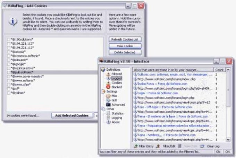
Task: Click icon beside 'Tema - nombres' entry
Action: coord(136,135)
